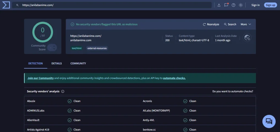Click the Sign up button
This screenshot has width=280, height=132.
(x=270, y=5)
